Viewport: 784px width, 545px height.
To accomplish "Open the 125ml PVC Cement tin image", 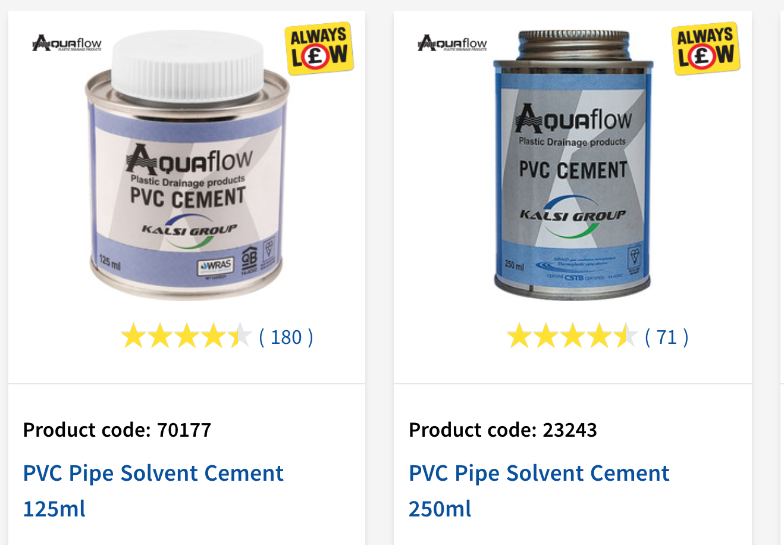I will tap(187, 165).
